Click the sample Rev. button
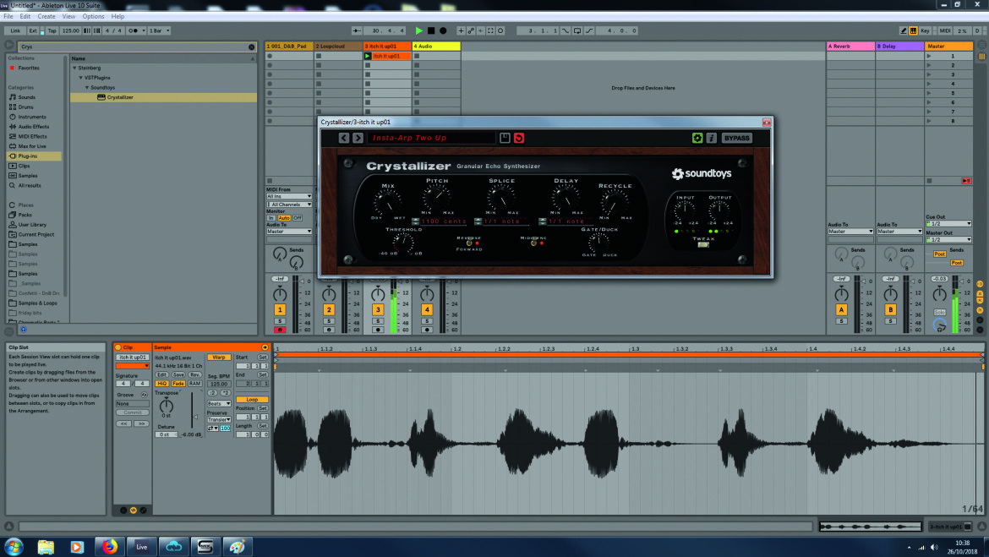The image size is (989, 557). pos(195,374)
